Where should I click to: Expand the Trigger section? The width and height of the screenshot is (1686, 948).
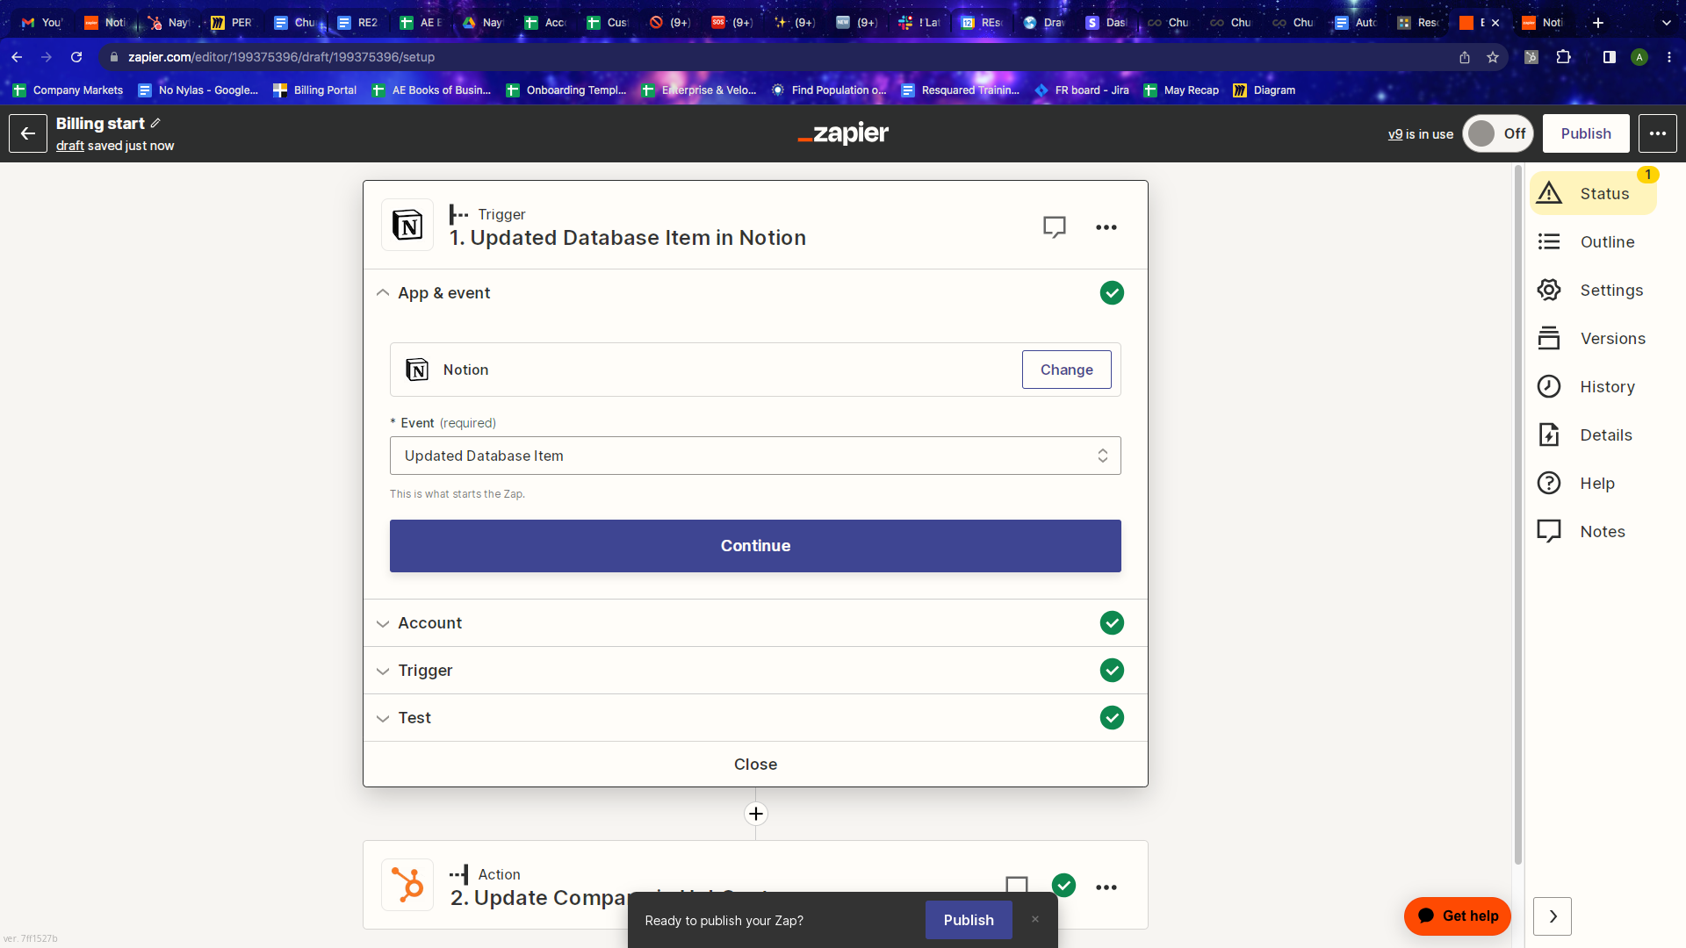(754, 671)
